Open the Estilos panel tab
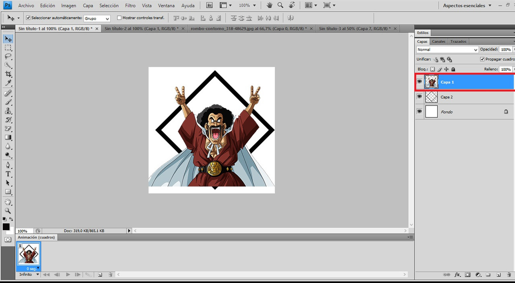 [x=423, y=33]
